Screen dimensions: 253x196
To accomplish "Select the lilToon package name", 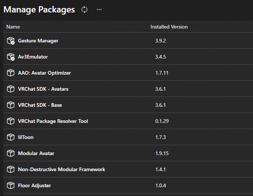I will (x=26, y=137).
